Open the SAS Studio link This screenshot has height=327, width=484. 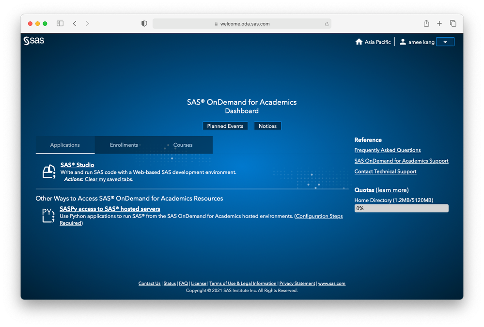click(77, 165)
